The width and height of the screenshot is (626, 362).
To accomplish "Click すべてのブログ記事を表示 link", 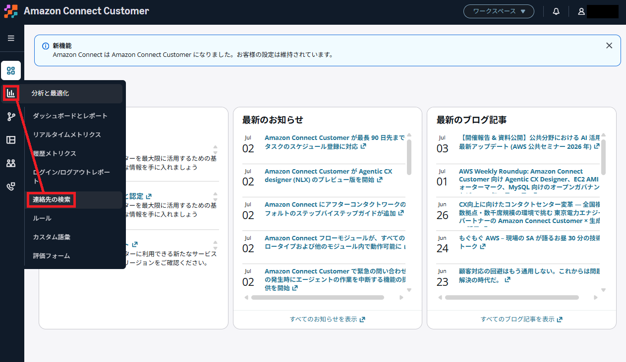I will coord(521,319).
